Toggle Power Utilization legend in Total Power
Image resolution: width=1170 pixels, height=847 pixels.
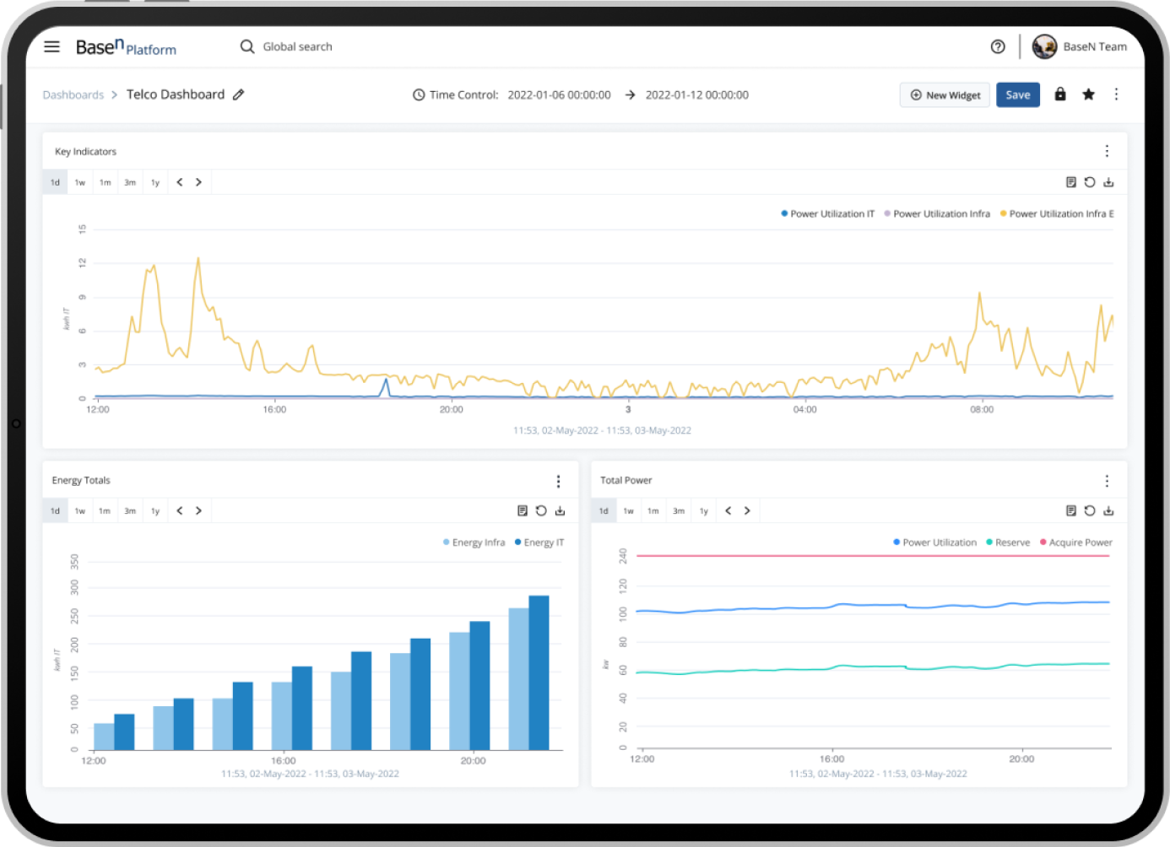click(x=935, y=542)
